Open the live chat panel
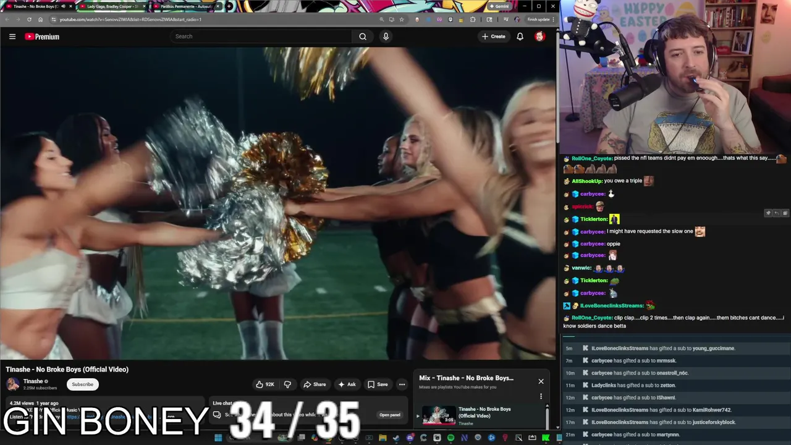 (x=390, y=415)
